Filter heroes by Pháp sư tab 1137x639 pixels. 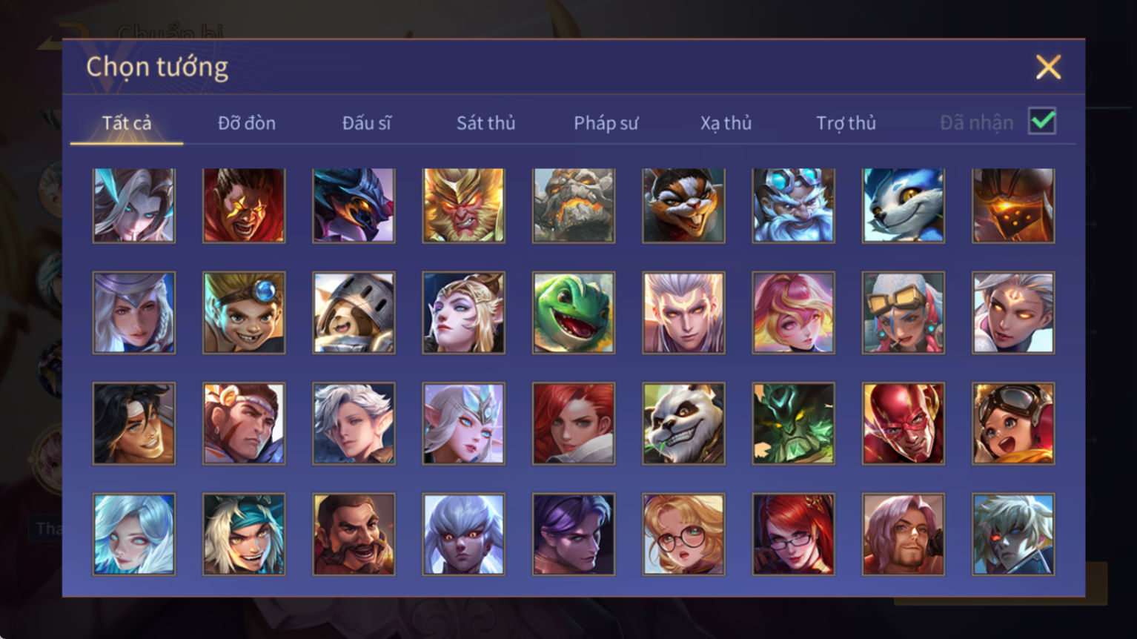pos(606,123)
